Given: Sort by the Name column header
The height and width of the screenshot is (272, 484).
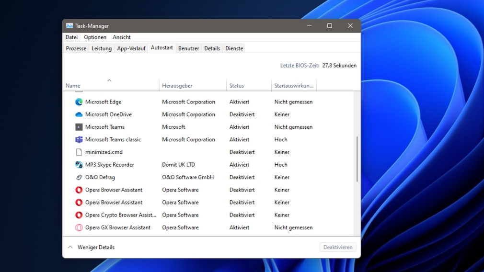Looking at the screenshot, I should click(x=73, y=86).
